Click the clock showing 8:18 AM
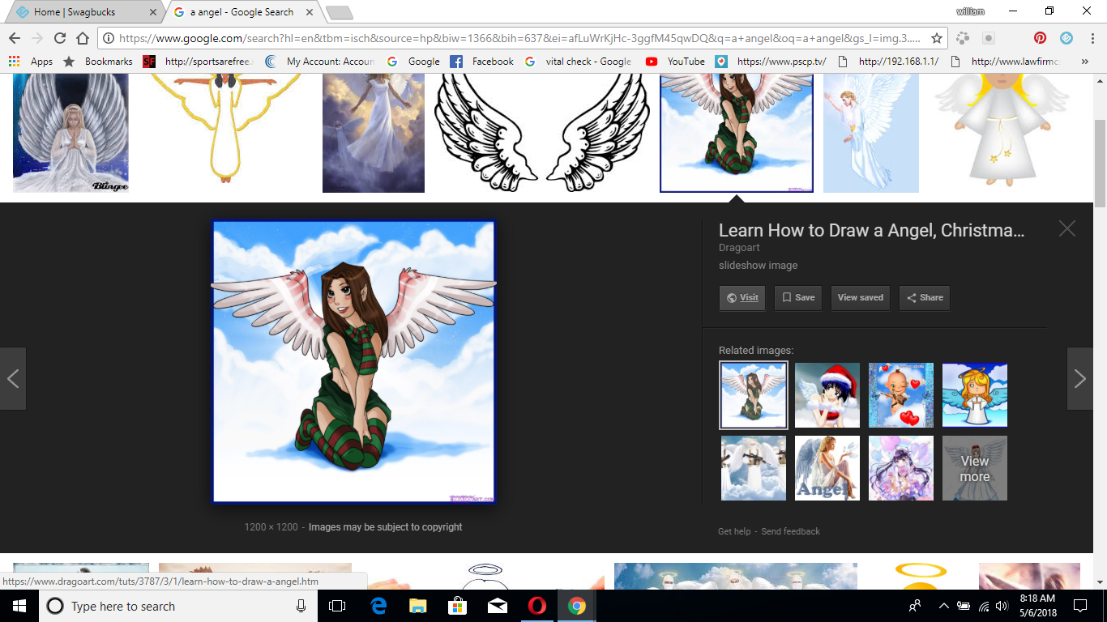The width and height of the screenshot is (1107, 622). [x=1038, y=606]
